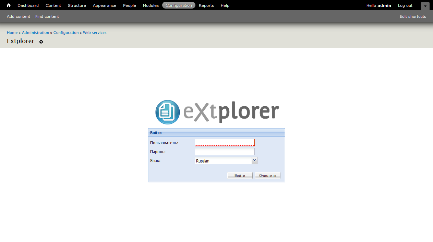
Task: Open the Configuration menu
Action: click(179, 5)
